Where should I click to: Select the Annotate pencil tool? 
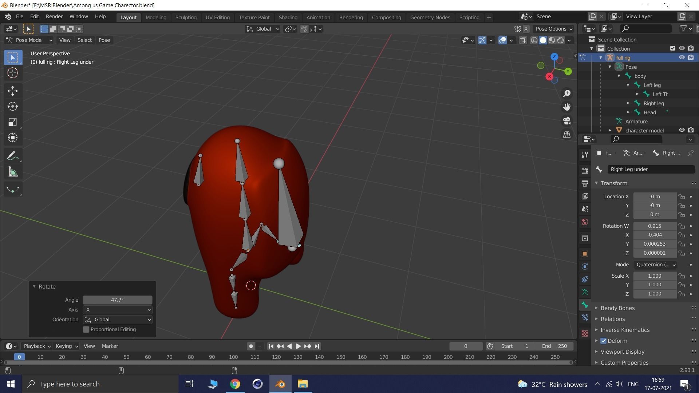[x=13, y=156]
